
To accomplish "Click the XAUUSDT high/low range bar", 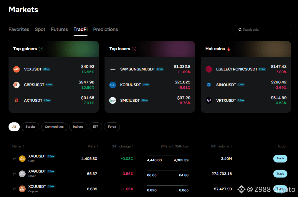I will [168, 155].
